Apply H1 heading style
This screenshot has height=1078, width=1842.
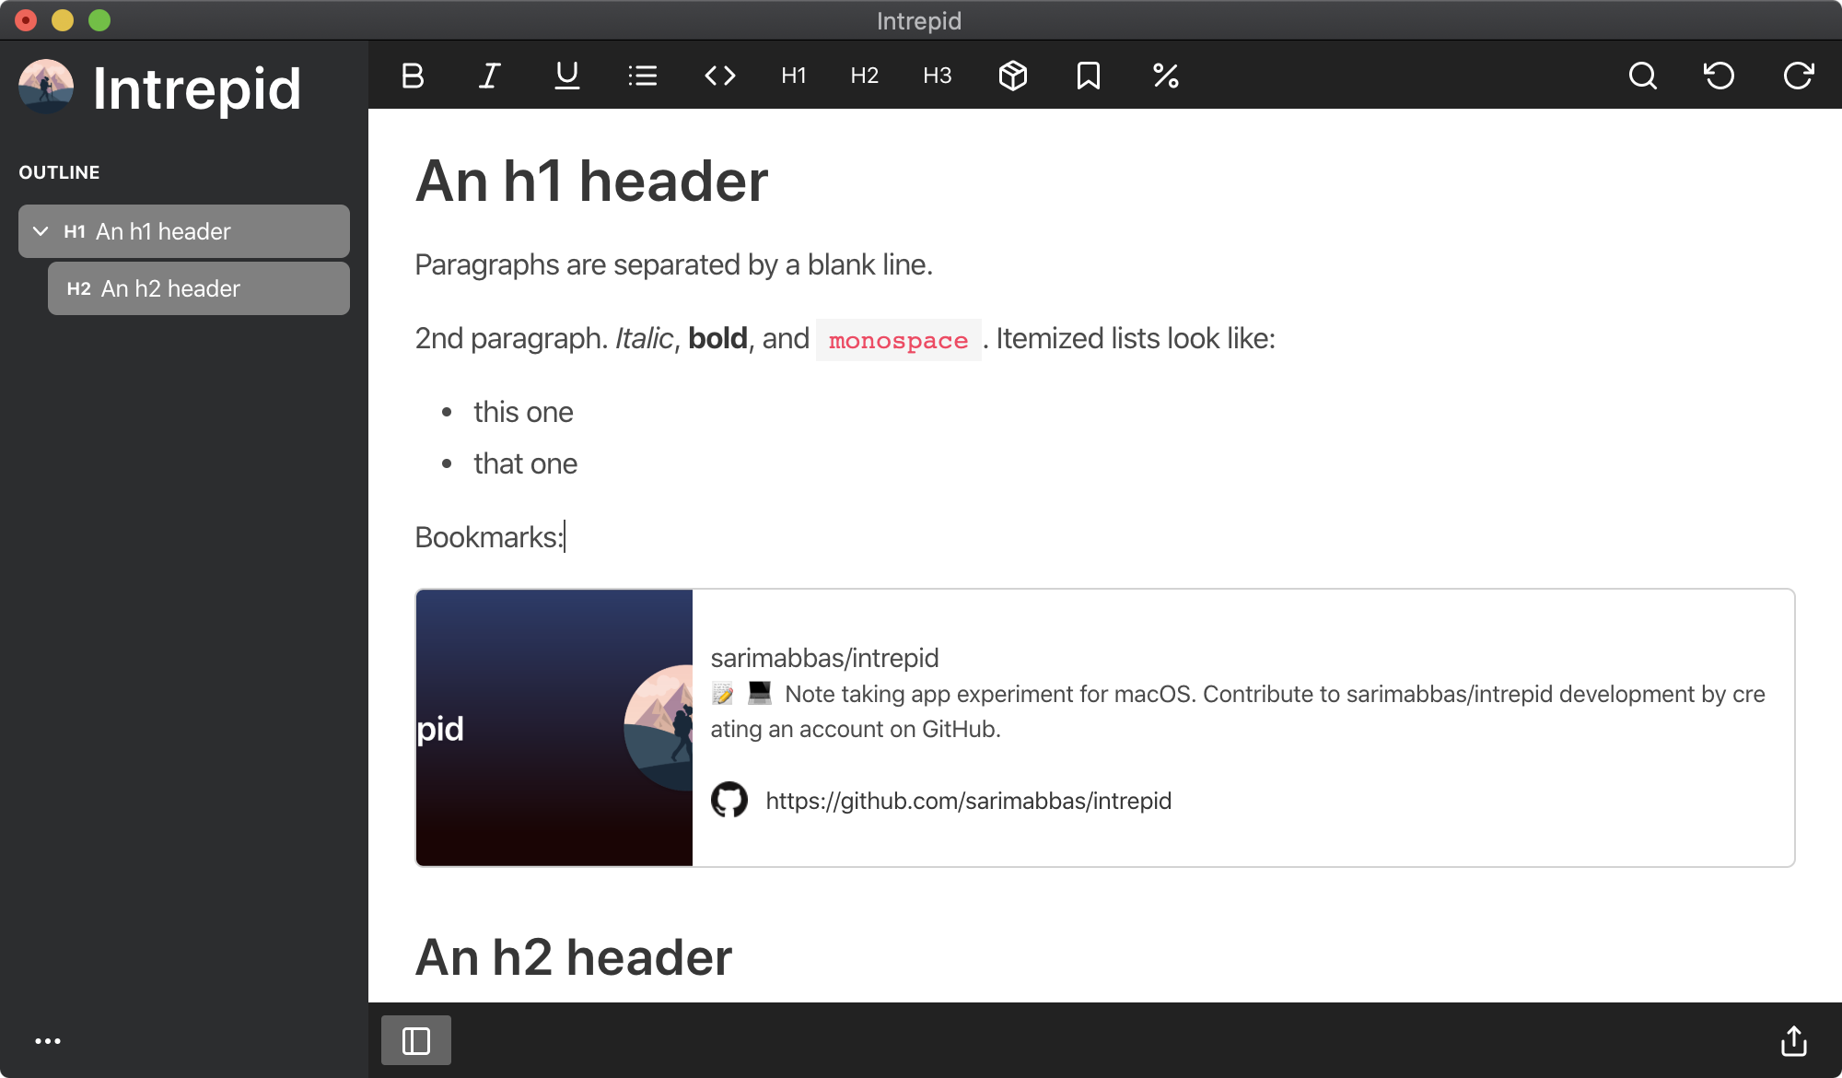pos(794,76)
